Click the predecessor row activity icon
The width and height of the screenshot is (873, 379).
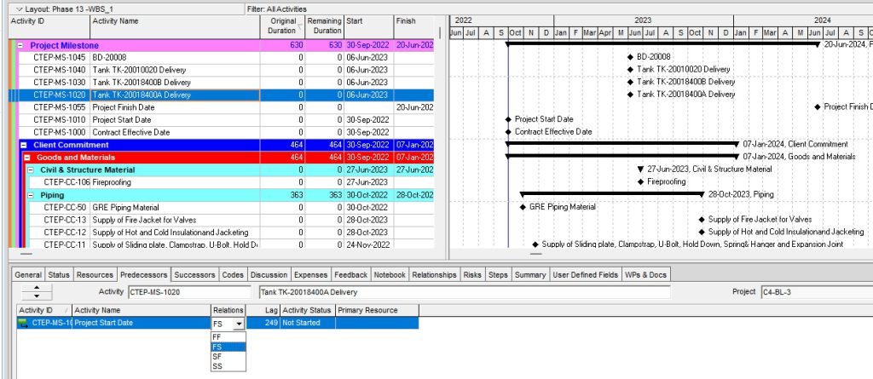(x=24, y=323)
